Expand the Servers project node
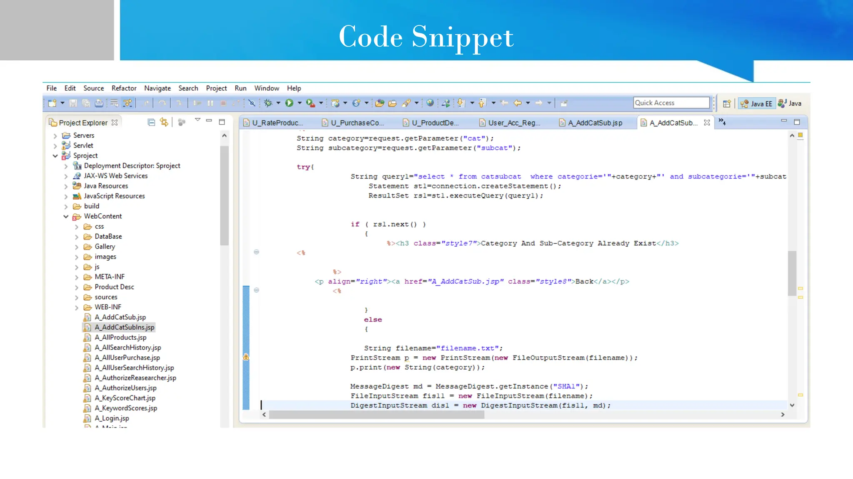The width and height of the screenshot is (853, 479). 55,136
